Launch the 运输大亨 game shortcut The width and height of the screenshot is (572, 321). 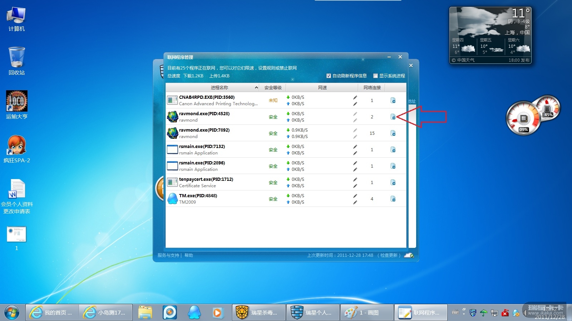(16, 105)
